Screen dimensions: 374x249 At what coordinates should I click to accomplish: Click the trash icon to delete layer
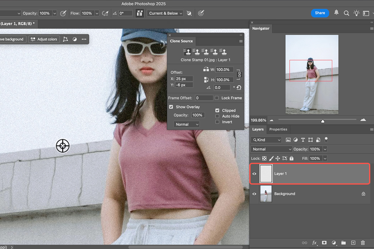tap(363, 243)
